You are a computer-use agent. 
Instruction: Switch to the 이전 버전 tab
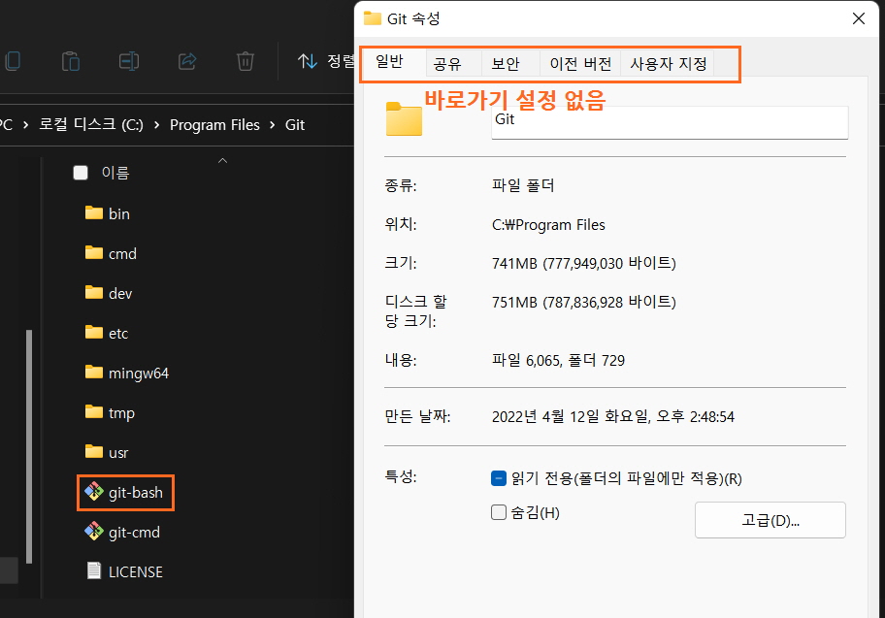pyautogui.click(x=580, y=64)
